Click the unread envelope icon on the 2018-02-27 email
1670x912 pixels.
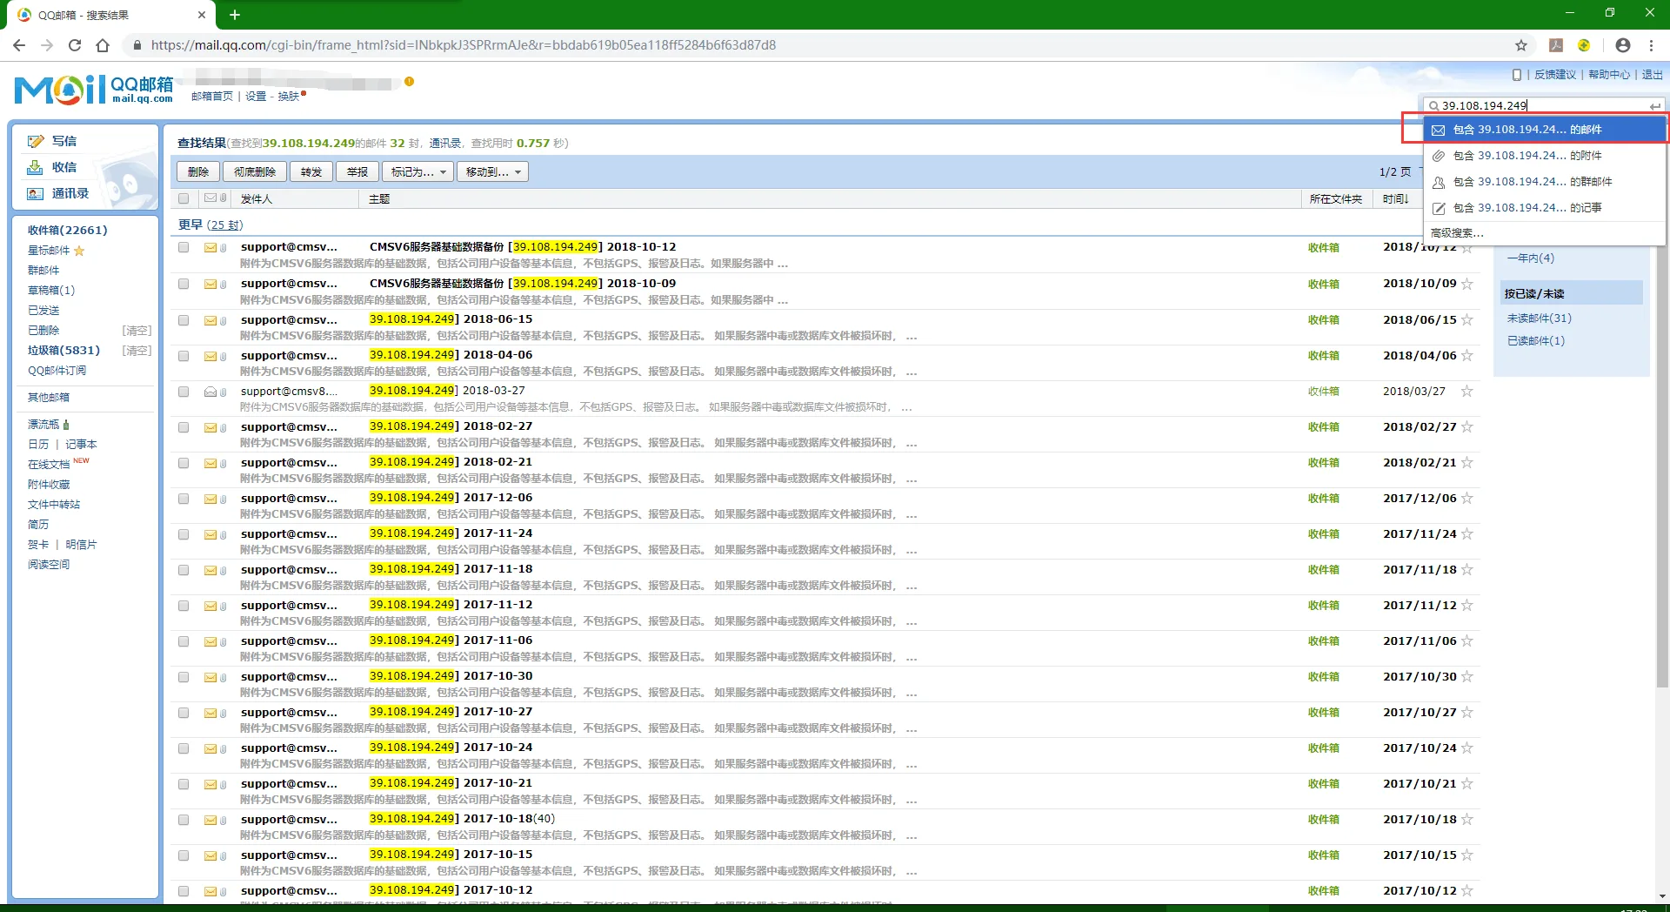(210, 427)
